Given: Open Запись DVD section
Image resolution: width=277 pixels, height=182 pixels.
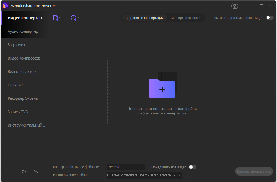Looking at the screenshot, I should [x=25, y=112].
